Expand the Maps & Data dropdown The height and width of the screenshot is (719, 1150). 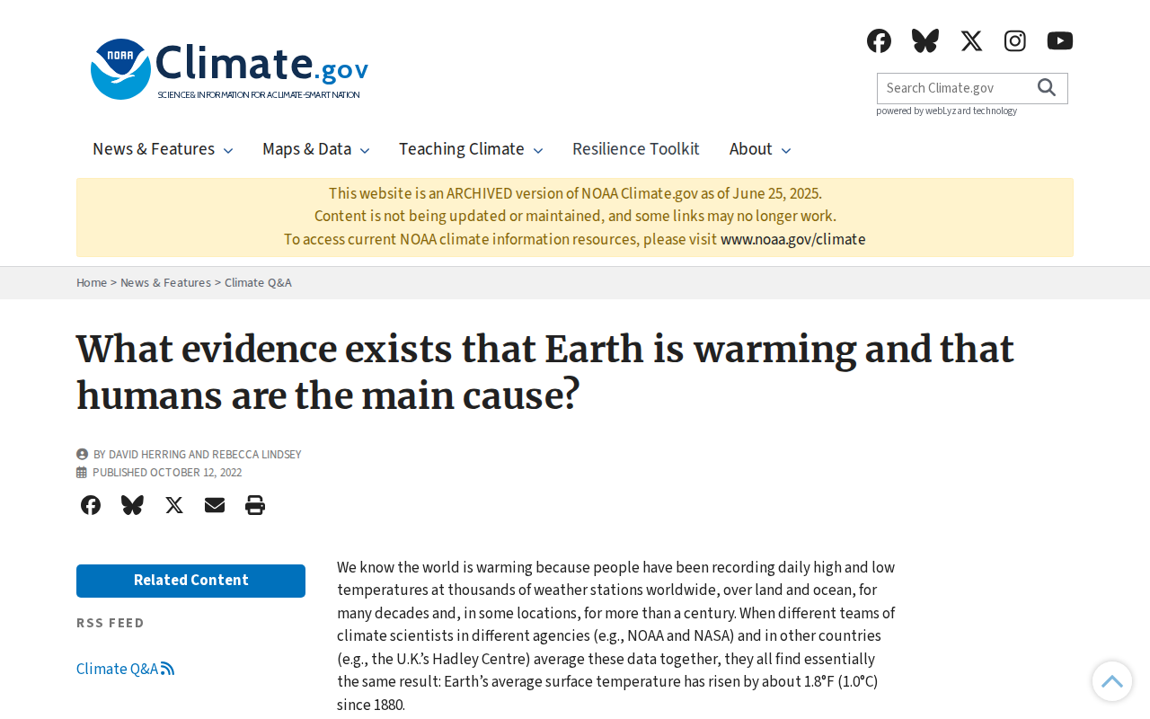[x=315, y=149]
